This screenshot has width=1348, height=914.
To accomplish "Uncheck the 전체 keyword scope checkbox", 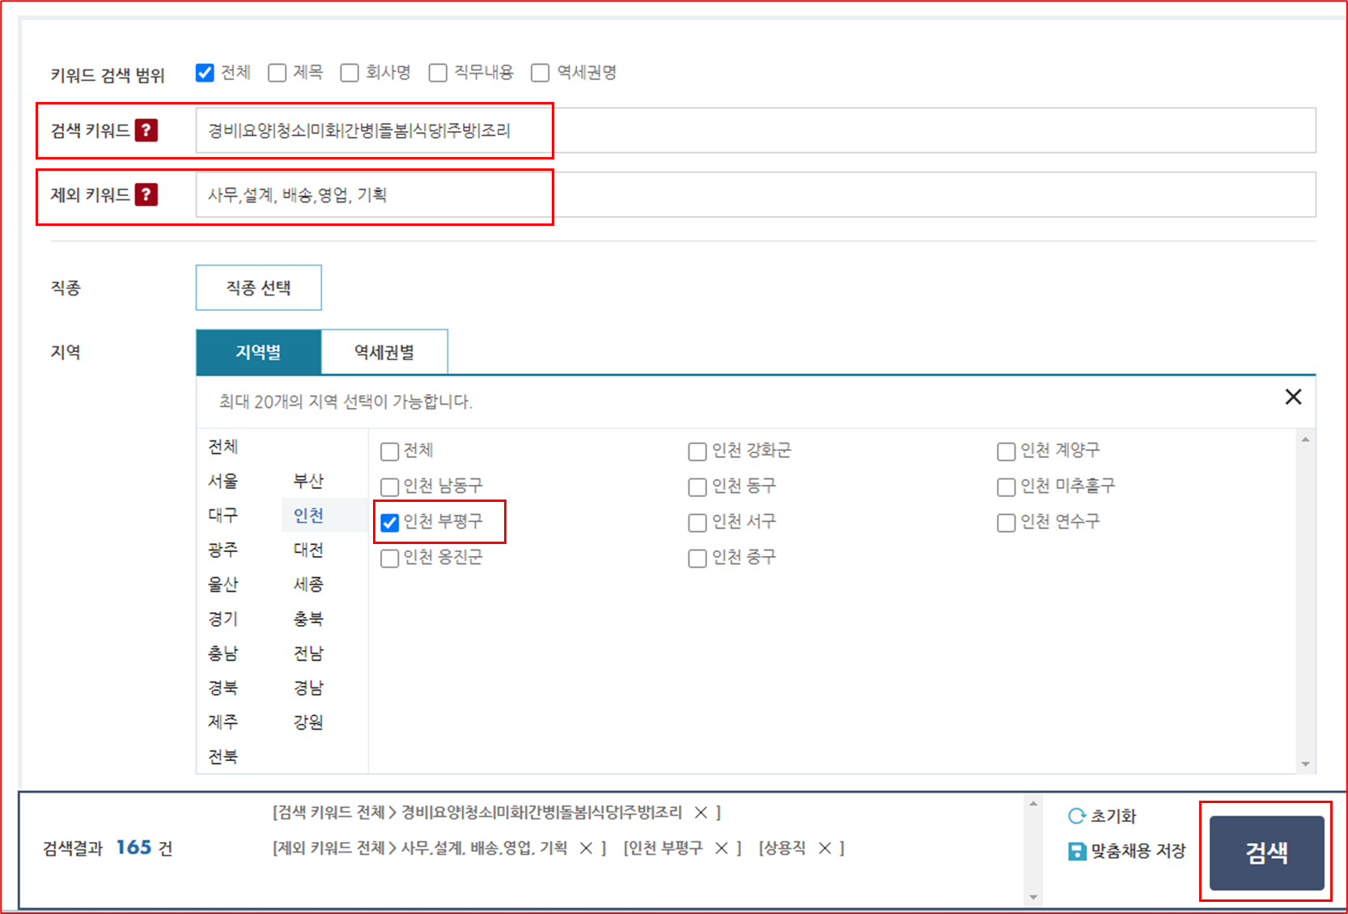I will pyautogui.click(x=205, y=73).
